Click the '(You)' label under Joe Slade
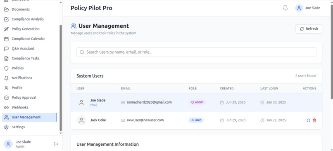The height and width of the screenshot is (151, 333). [94, 105]
